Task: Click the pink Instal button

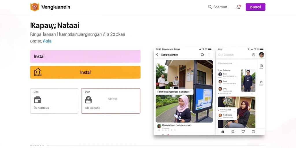Action: [85, 56]
